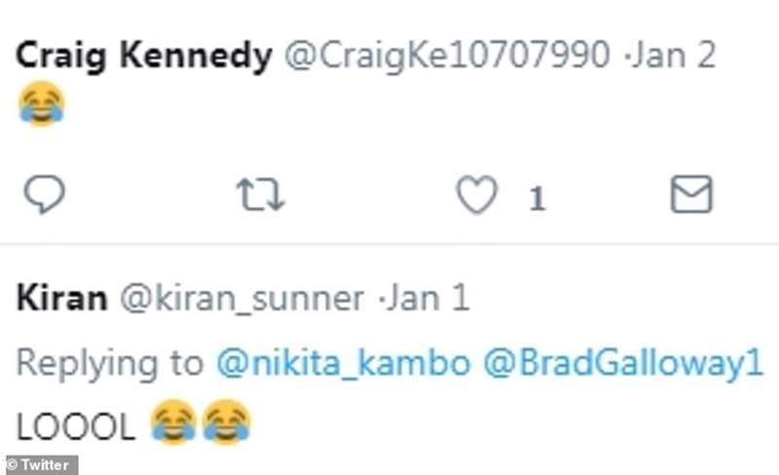Open Craig Kennedy's profile name

144,57
